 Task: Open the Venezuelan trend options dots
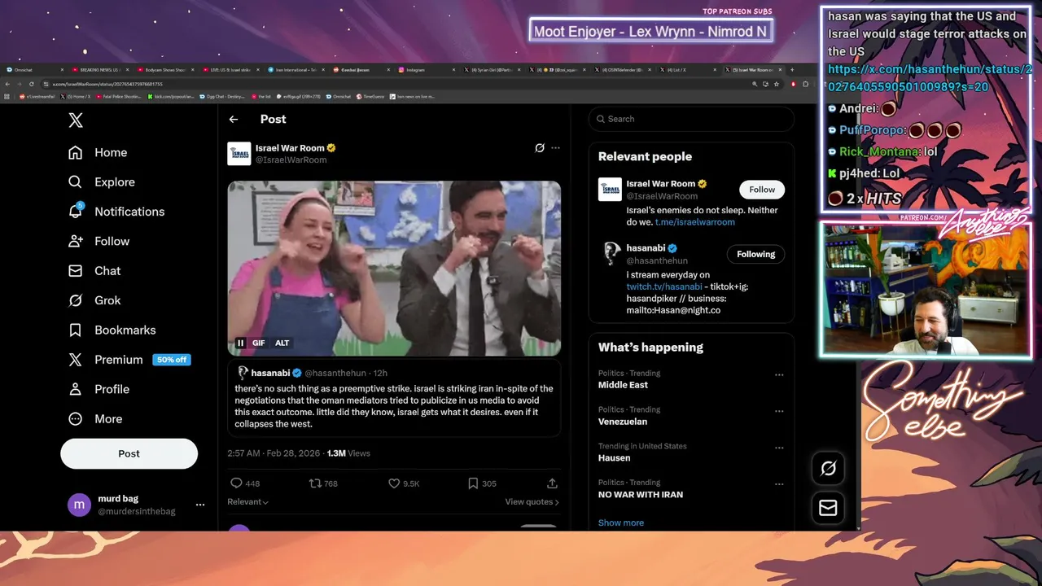tap(779, 412)
